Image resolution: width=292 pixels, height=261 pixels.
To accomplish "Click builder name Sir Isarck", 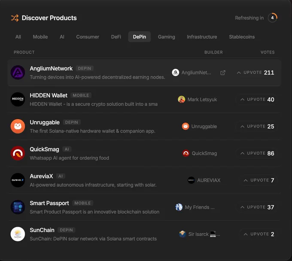I will point(204,234).
